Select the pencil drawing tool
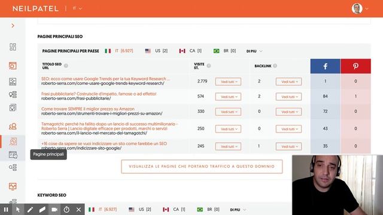Screen dimensions: 383x215 click(30, 210)
